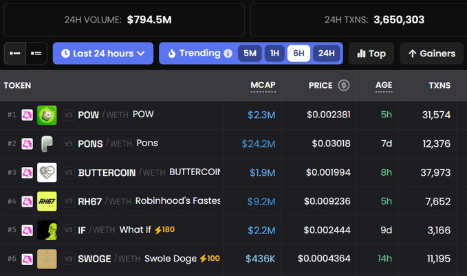Click Uniswap DEX icon in SWOGE row
The image size is (467, 276).
[x=27, y=259]
